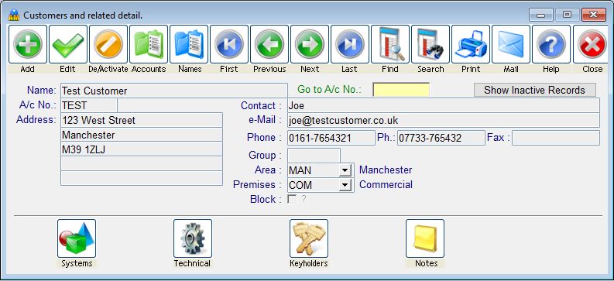Click the yellow Go to A/c No. field
The width and height of the screenshot is (614, 281).
401,90
